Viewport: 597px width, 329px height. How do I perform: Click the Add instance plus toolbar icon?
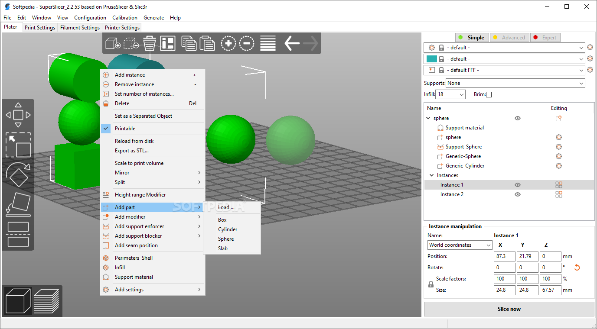228,43
